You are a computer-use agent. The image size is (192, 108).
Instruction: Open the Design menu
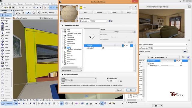(x=20, y=4)
